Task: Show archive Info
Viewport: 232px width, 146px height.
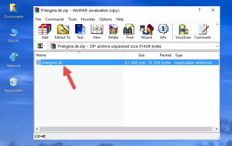Action: click(163, 31)
